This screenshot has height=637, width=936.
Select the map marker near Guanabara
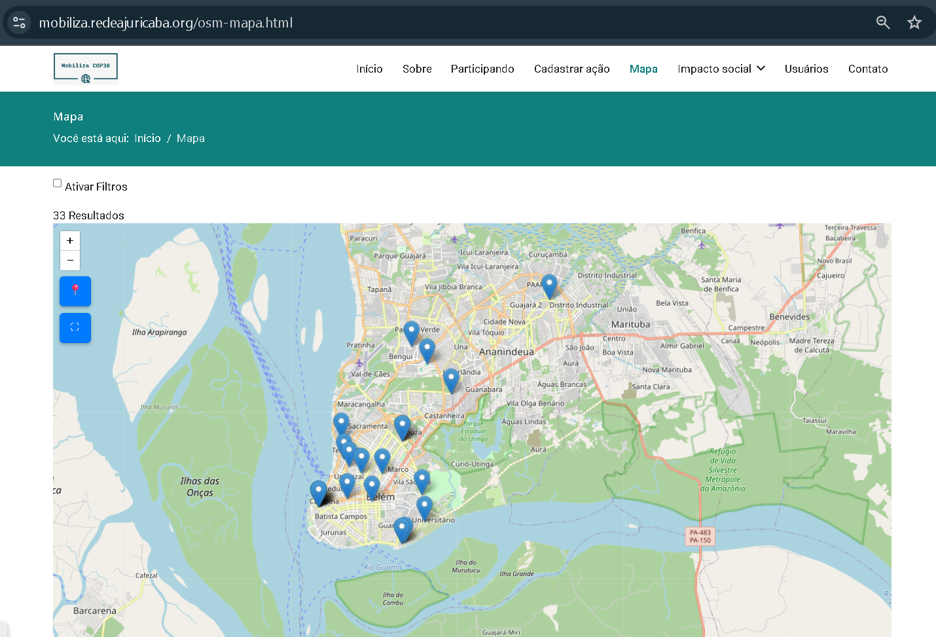click(451, 380)
